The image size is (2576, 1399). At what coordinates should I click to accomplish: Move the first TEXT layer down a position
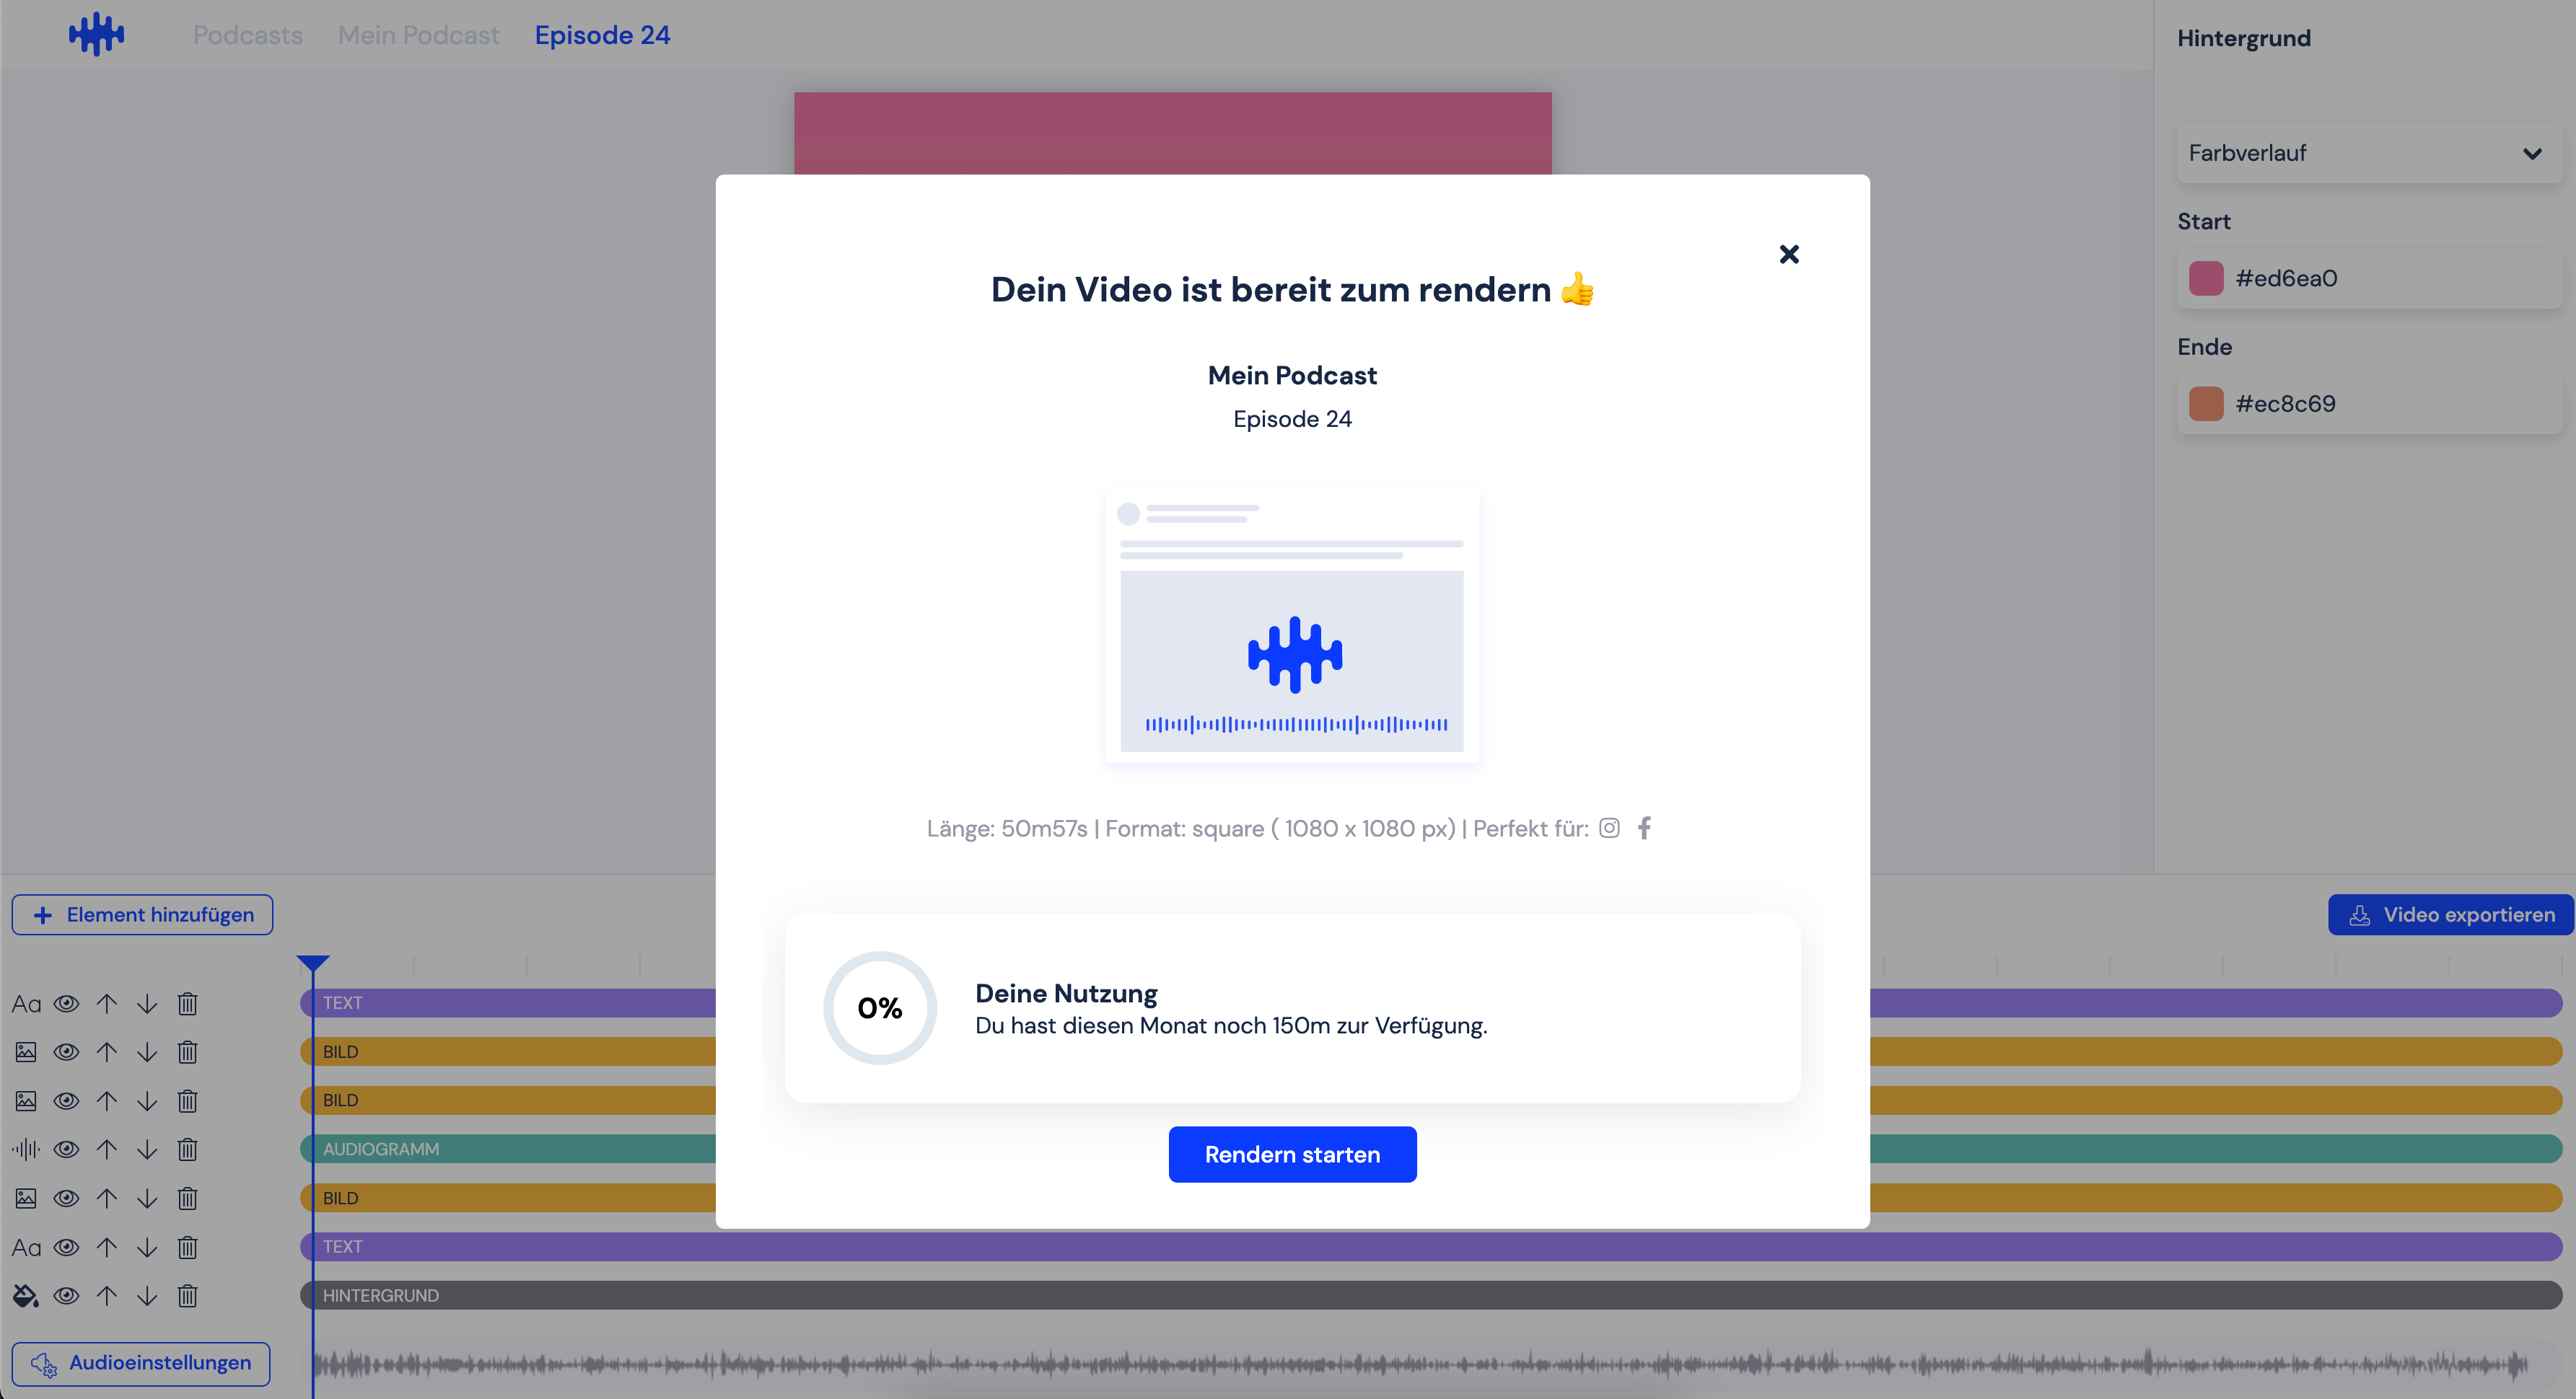click(147, 1003)
